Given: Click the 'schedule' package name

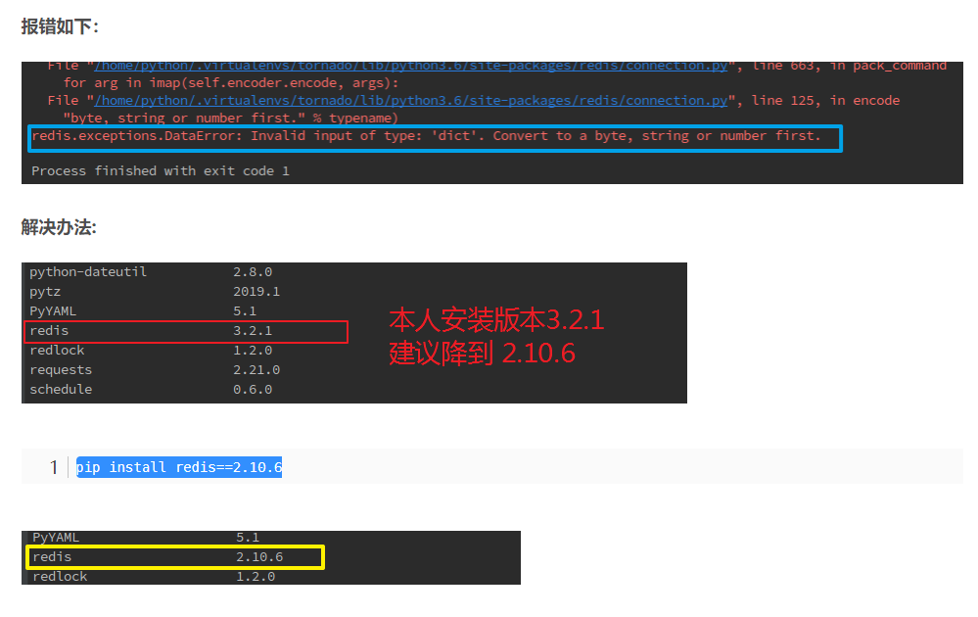Looking at the screenshot, I should (x=61, y=389).
